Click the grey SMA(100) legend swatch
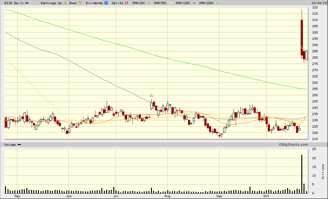The width and height of the screenshot is (328, 199). tap(194, 3)
